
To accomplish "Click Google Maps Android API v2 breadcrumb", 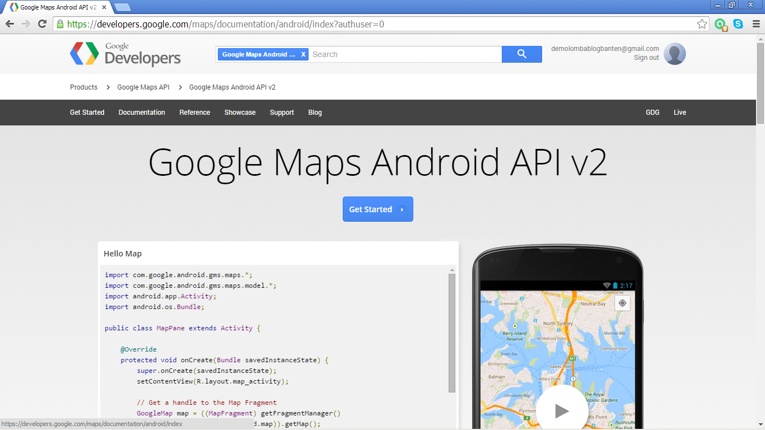I will pos(232,87).
